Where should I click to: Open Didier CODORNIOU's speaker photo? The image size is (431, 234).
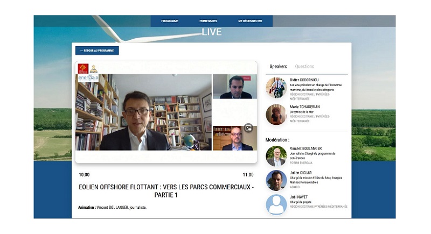pos(276,88)
